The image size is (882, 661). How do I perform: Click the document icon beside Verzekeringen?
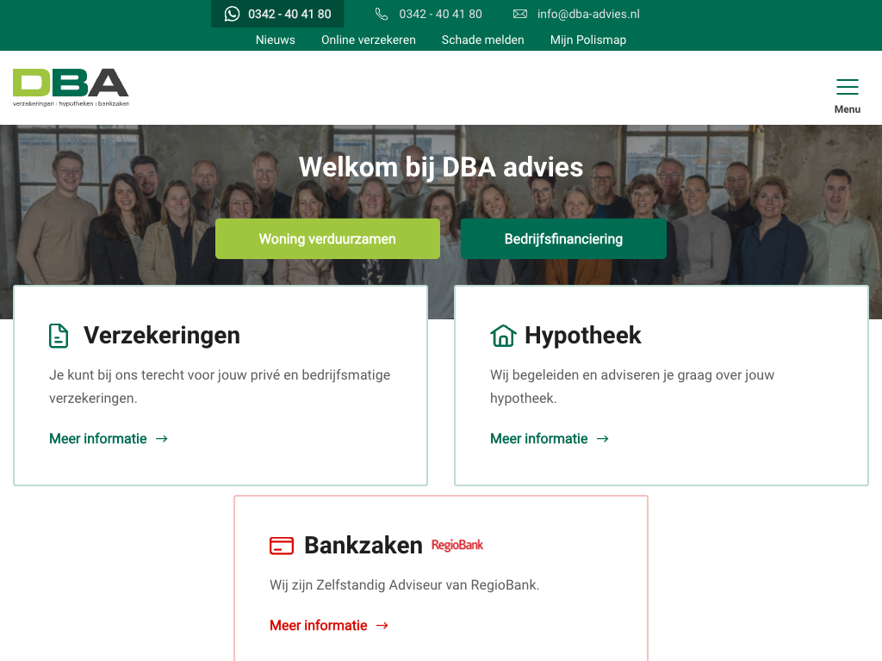pos(59,336)
